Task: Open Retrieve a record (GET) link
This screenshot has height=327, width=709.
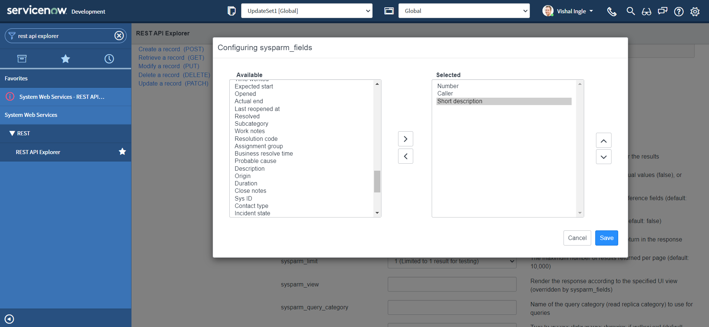Action: pyautogui.click(x=171, y=58)
